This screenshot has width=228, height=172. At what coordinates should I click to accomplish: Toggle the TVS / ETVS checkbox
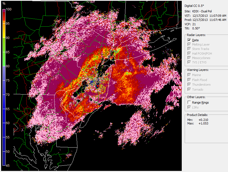pos(189,62)
